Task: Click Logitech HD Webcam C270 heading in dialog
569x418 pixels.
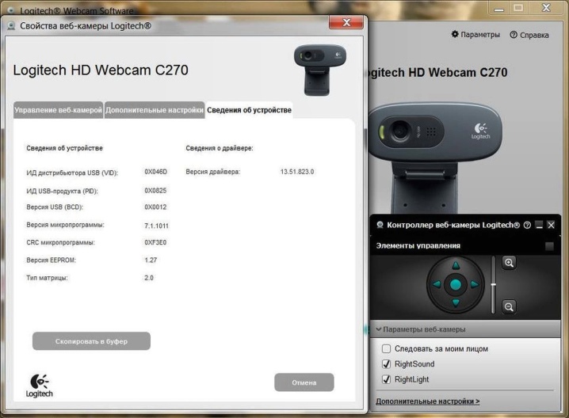Action: [101, 70]
